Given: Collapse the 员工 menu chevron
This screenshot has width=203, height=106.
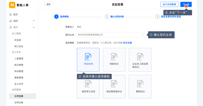Looking at the screenshot, I should coord(34,27).
